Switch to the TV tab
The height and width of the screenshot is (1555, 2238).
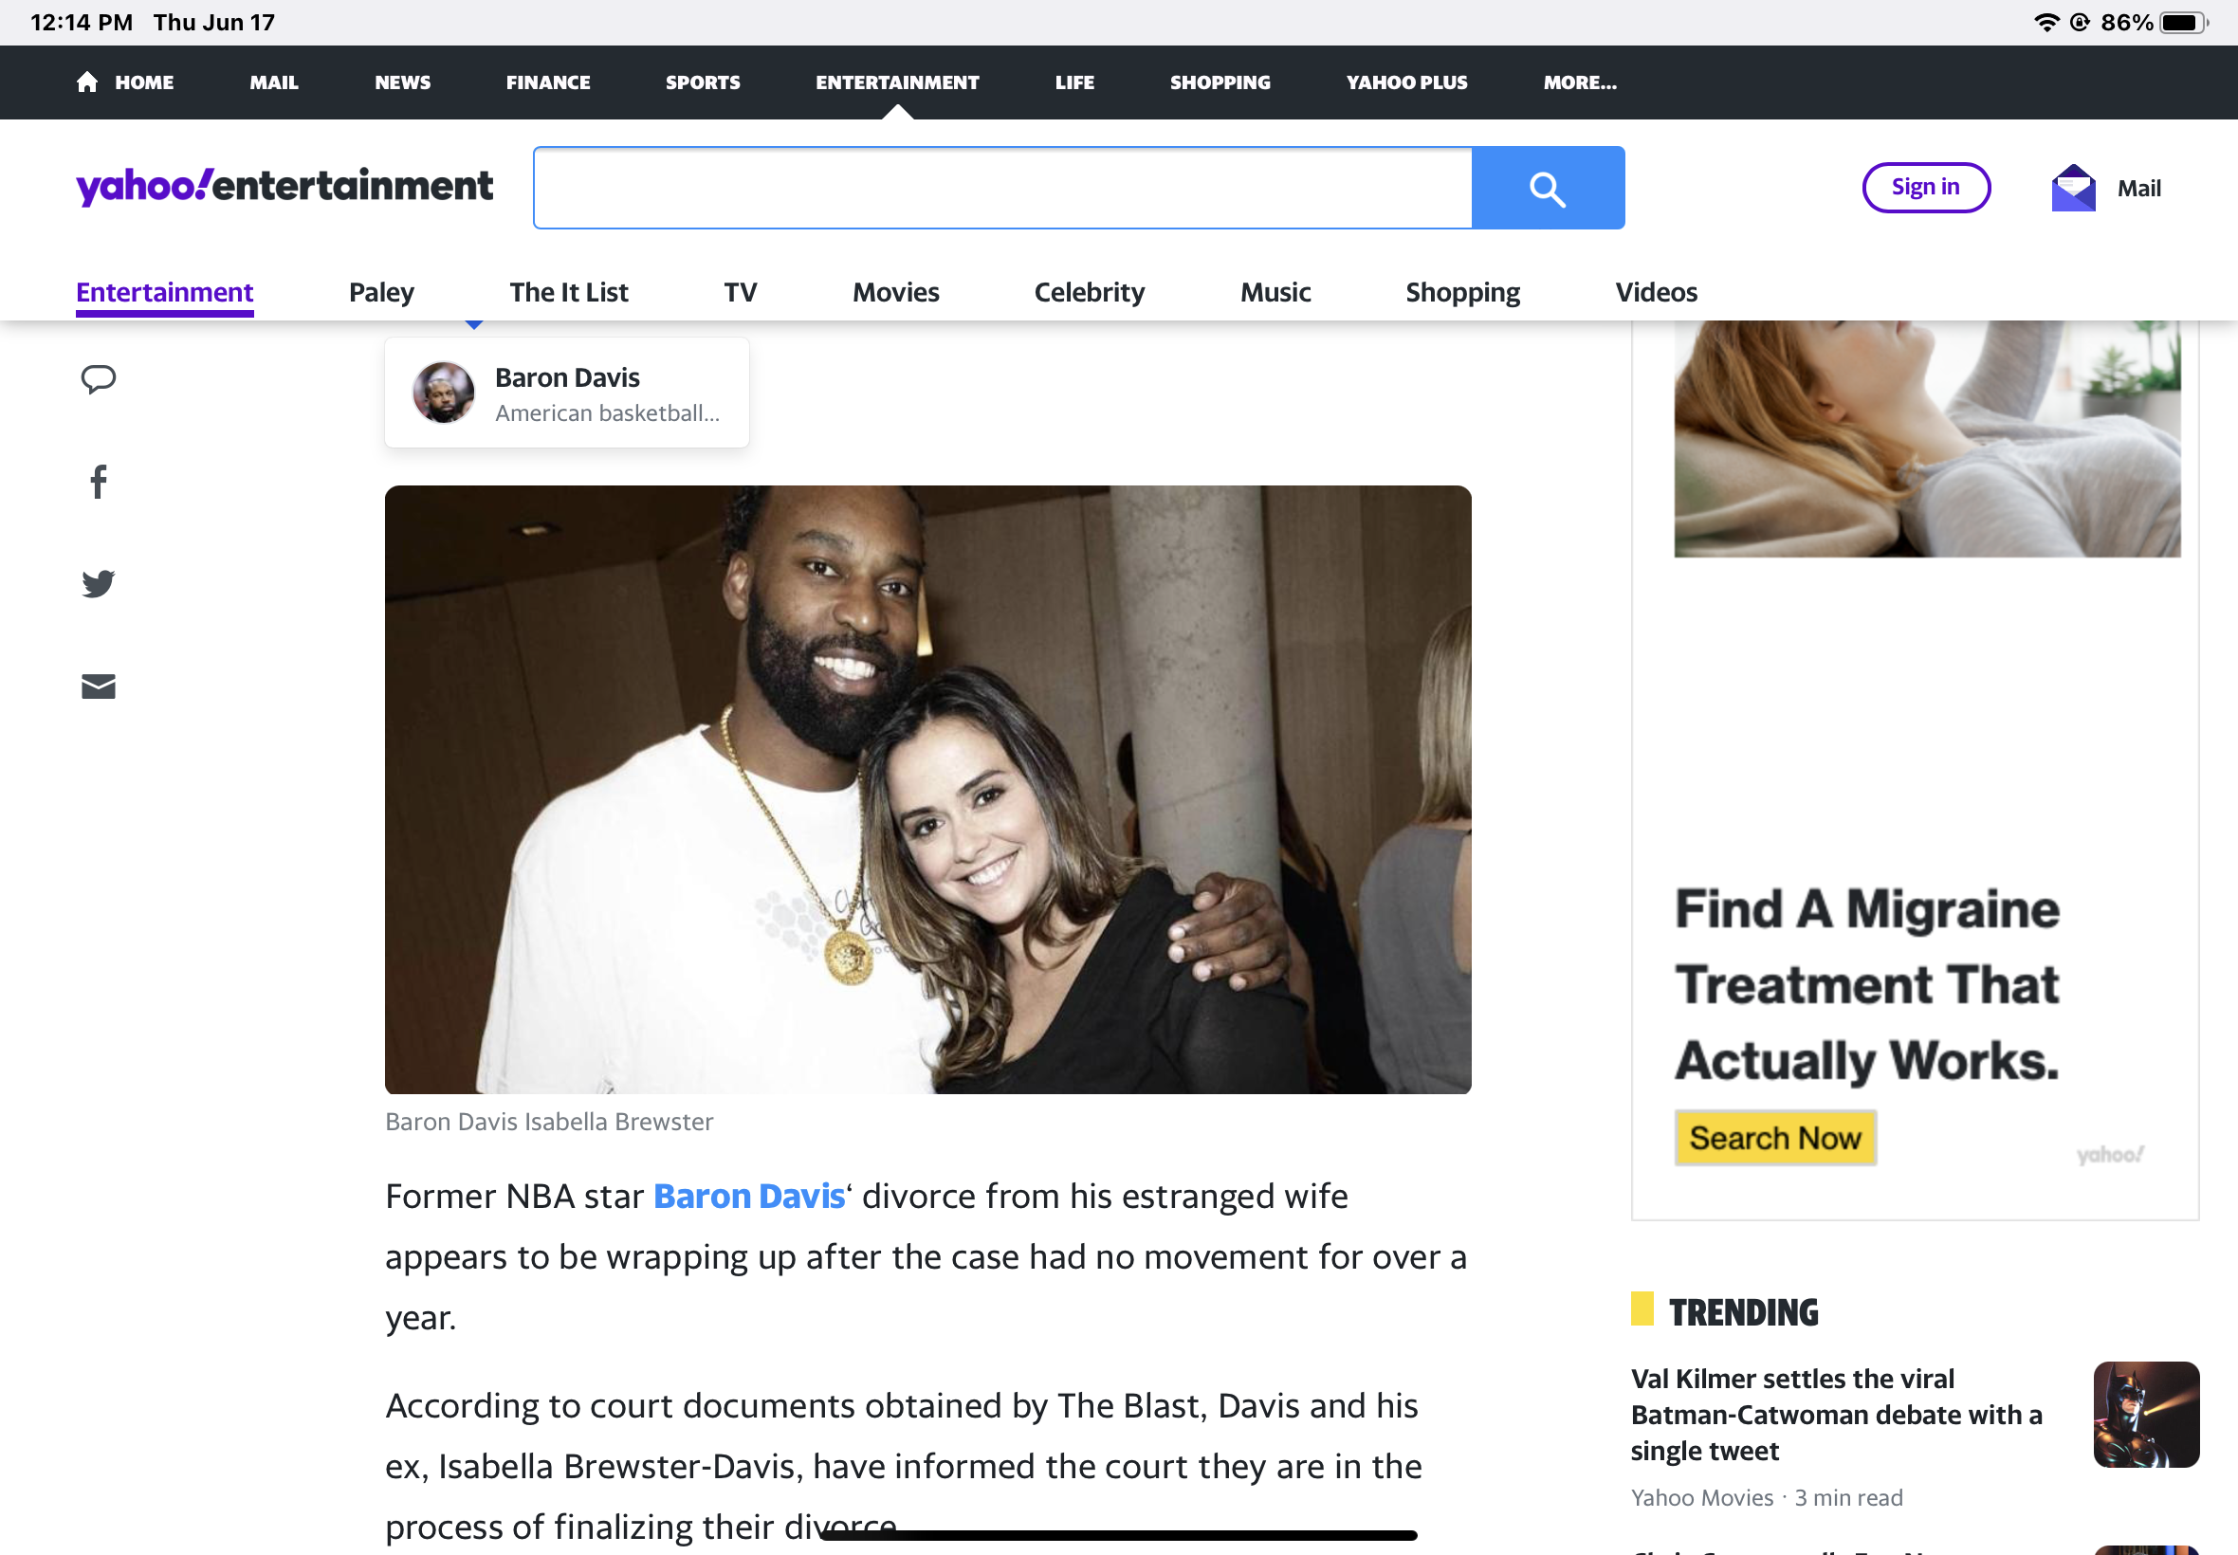741,292
